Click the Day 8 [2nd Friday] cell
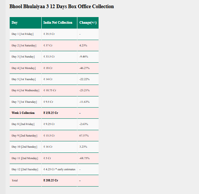This screenshot has height=194, width=199. pos(25,124)
